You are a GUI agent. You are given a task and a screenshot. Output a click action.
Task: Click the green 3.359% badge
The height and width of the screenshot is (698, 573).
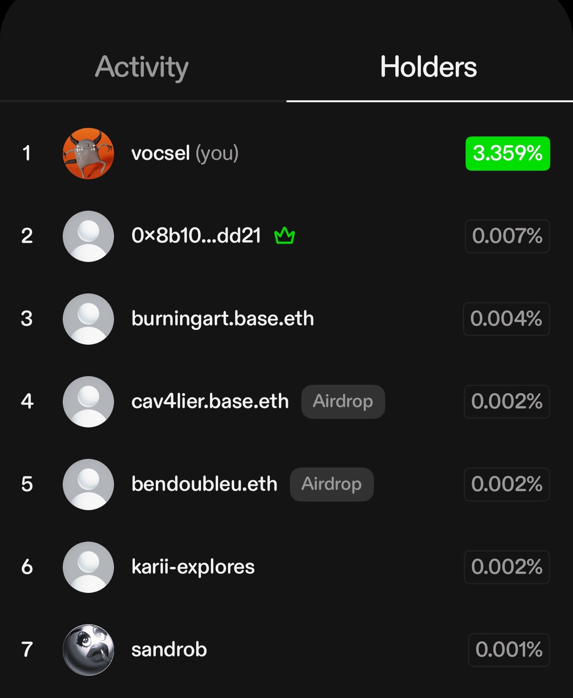[507, 153]
